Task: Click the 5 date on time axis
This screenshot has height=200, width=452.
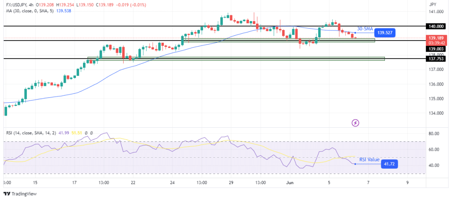Action: [328, 182]
